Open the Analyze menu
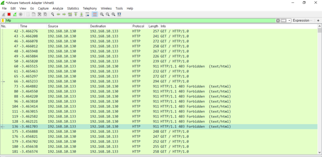This screenshot has height=157, width=322. 58,8
